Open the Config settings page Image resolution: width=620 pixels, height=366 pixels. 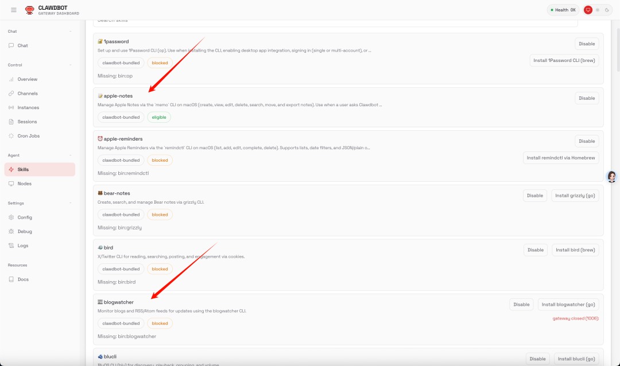40,217
